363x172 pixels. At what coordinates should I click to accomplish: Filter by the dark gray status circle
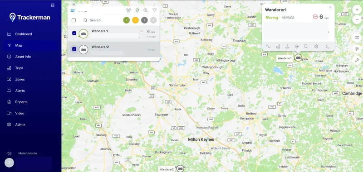[144, 20]
